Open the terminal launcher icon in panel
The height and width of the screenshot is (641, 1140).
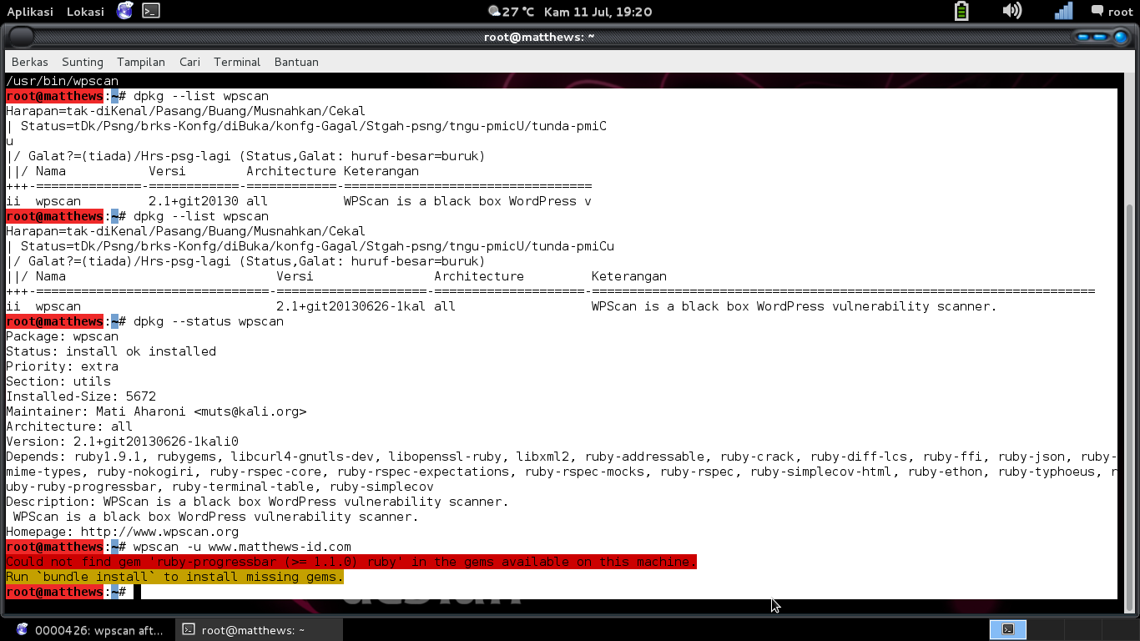tap(150, 11)
